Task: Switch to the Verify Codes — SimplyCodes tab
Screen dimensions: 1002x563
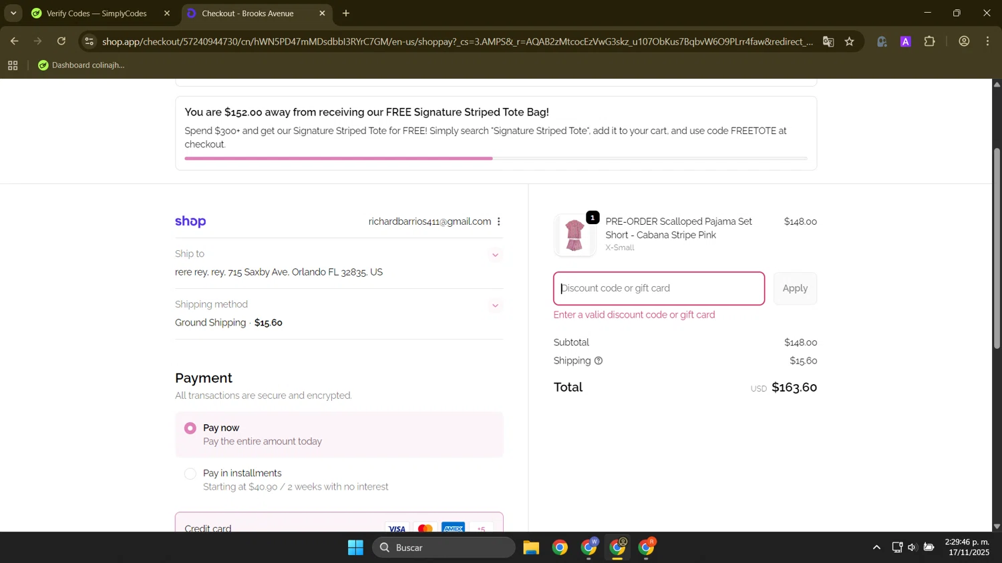Action: [96, 13]
